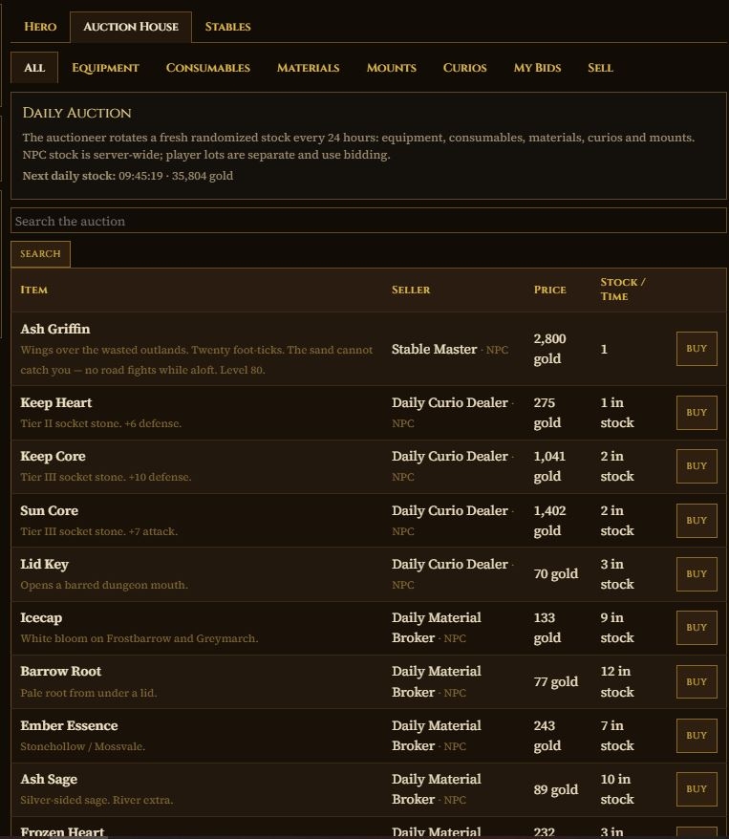Click Silver-sided sage description
Viewport: 729px width, 839px height.
[x=96, y=801]
